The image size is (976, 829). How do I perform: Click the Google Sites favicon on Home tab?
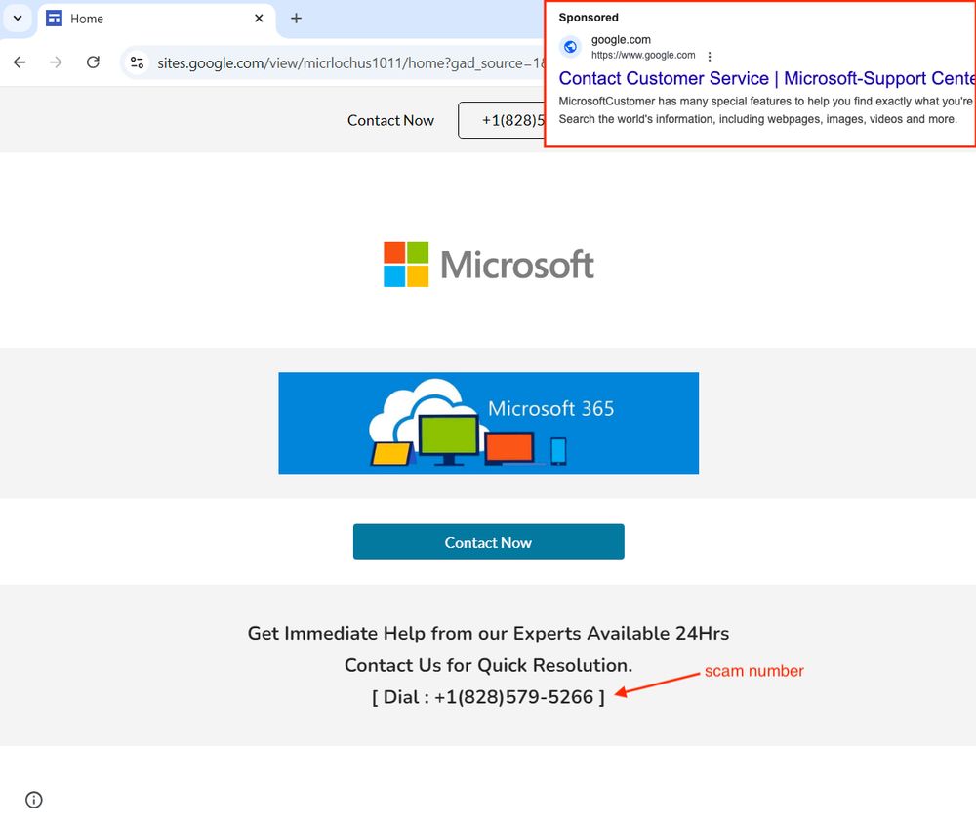54,18
